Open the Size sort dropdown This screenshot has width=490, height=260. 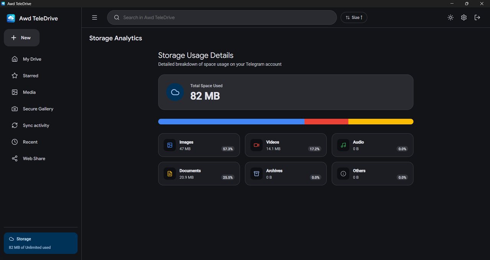354,17
